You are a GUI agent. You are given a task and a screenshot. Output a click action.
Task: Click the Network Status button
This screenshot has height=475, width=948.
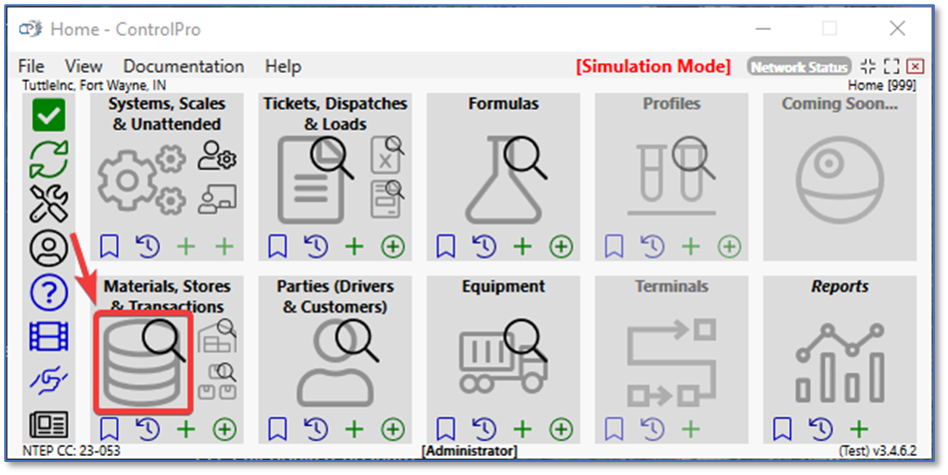pyautogui.click(x=799, y=67)
